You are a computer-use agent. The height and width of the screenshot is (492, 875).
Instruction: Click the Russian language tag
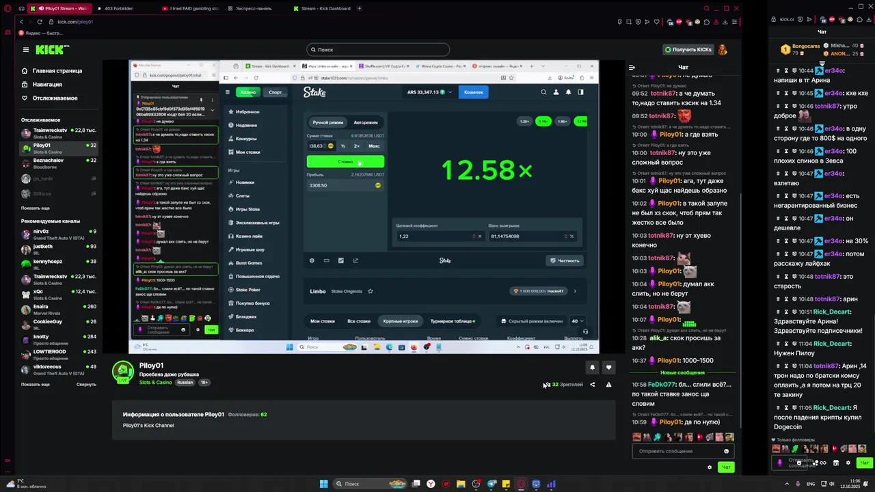185,383
